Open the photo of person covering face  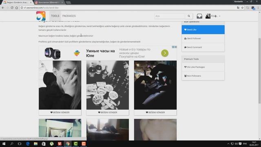click(60, 85)
